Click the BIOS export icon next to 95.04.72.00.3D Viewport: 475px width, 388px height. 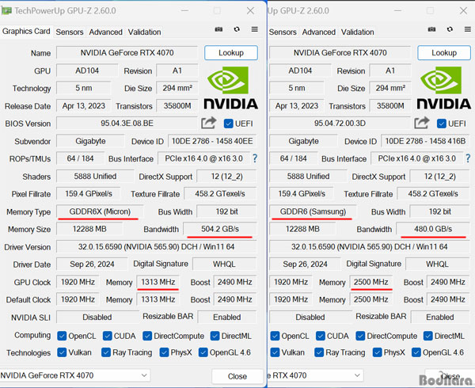422,123
